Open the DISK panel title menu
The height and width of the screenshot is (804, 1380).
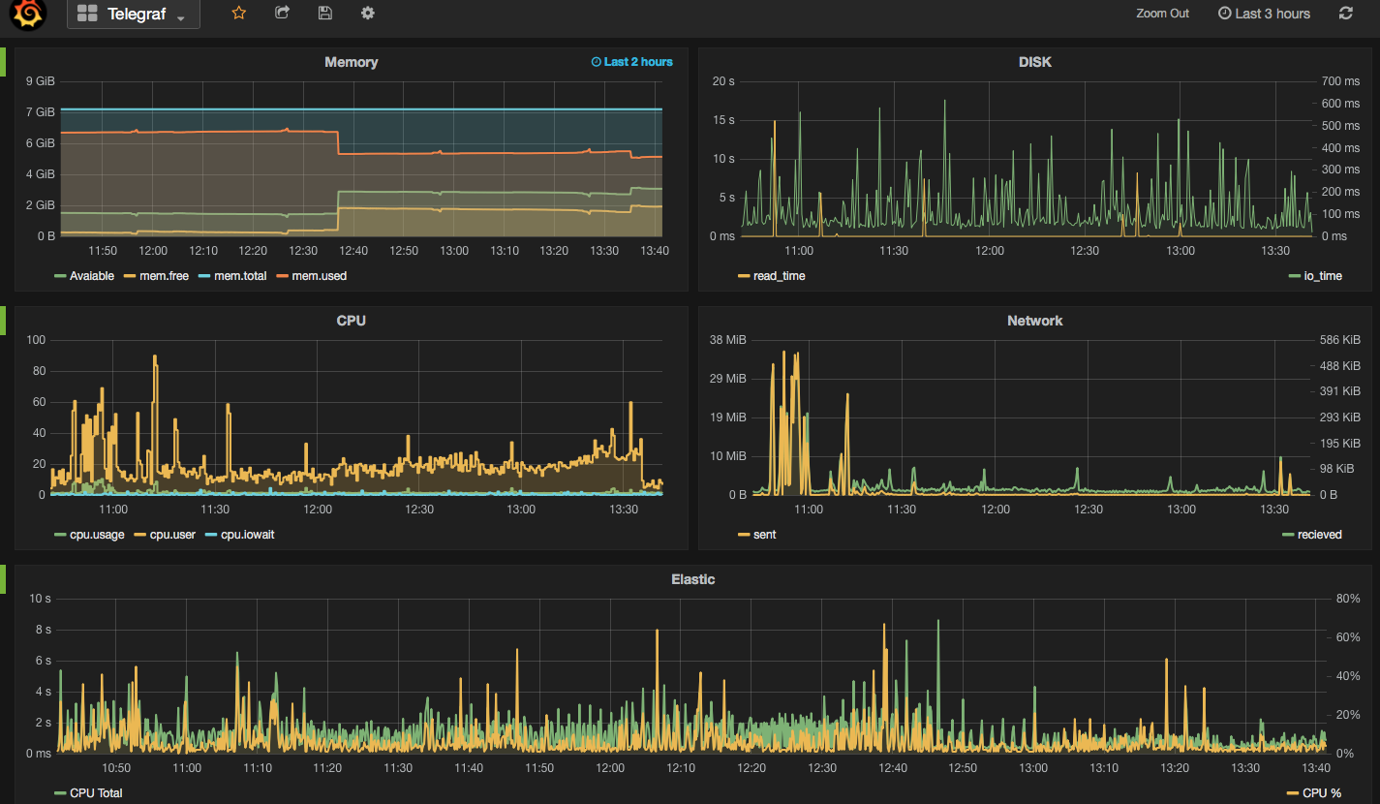pyautogui.click(x=1035, y=62)
